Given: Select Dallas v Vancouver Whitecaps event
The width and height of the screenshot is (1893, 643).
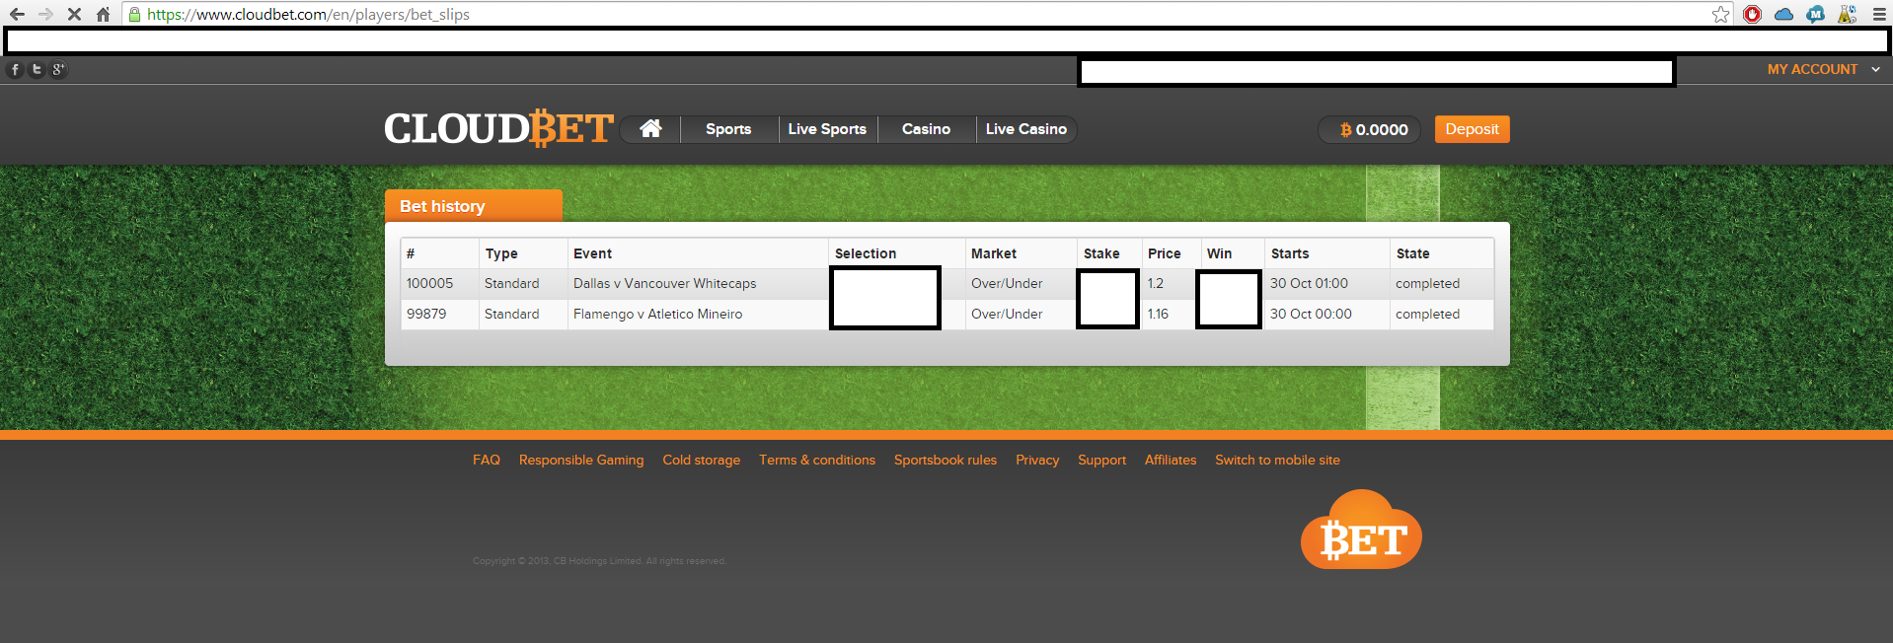Looking at the screenshot, I should 664,283.
